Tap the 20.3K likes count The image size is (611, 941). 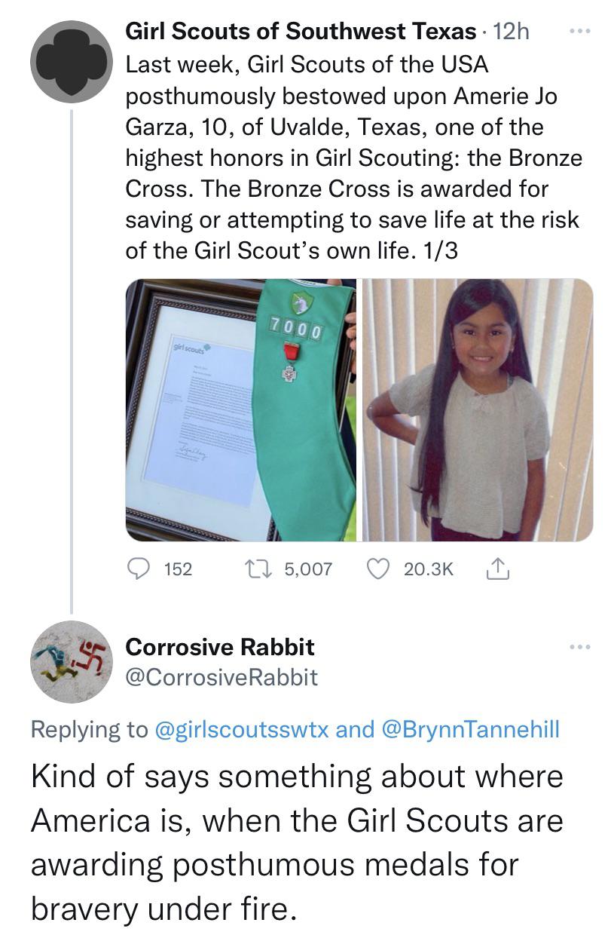coord(428,569)
